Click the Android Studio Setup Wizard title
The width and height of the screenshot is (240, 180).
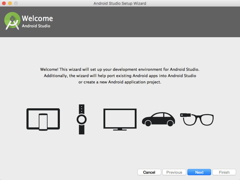click(120, 3)
